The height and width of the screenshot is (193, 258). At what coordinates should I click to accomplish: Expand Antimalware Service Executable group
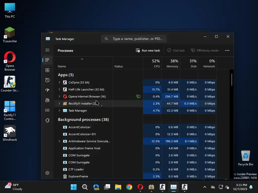[x=59, y=141]
